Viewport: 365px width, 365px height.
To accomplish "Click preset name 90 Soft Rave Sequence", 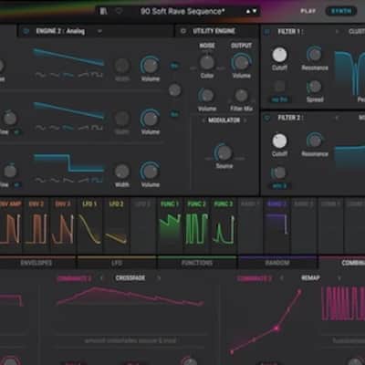I will pos(182,12).
